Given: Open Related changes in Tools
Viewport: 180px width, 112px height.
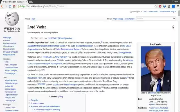Looking at the screenshot, I should (11, 83).
